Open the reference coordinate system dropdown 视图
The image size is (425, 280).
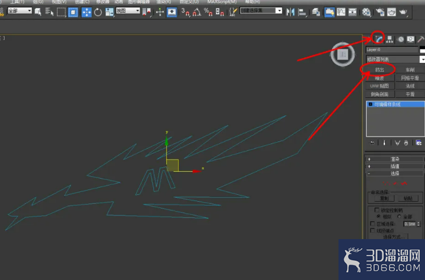pos(128,10)
